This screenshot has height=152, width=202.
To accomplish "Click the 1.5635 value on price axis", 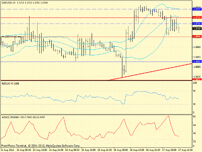I will click(197, 77).
